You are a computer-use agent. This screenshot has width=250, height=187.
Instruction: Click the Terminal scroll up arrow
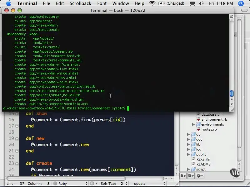(x=232, y=99)
